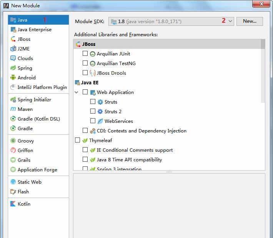Choose the JBoss icon in the module list
273x238 pixels.
pyautogui.click(x=13, y=39)
